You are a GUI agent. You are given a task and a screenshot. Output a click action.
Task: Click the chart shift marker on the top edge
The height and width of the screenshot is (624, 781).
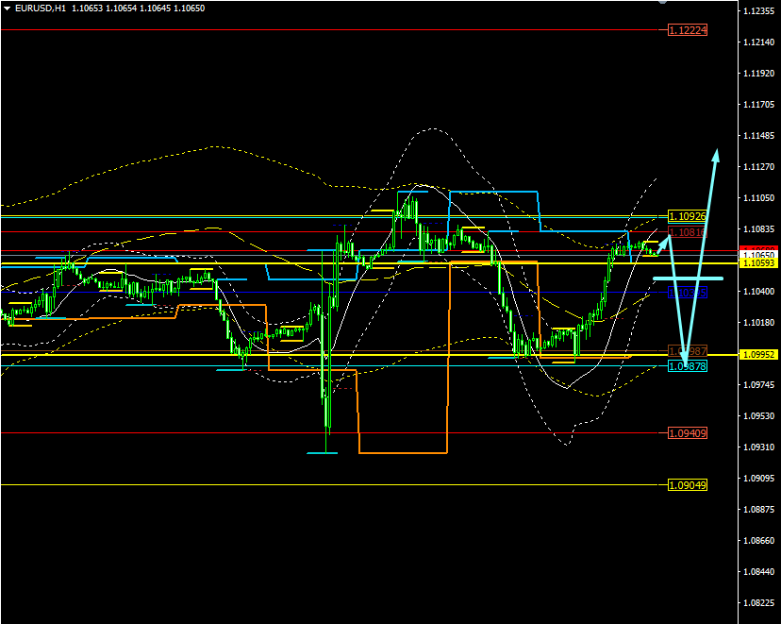(663, 2)
